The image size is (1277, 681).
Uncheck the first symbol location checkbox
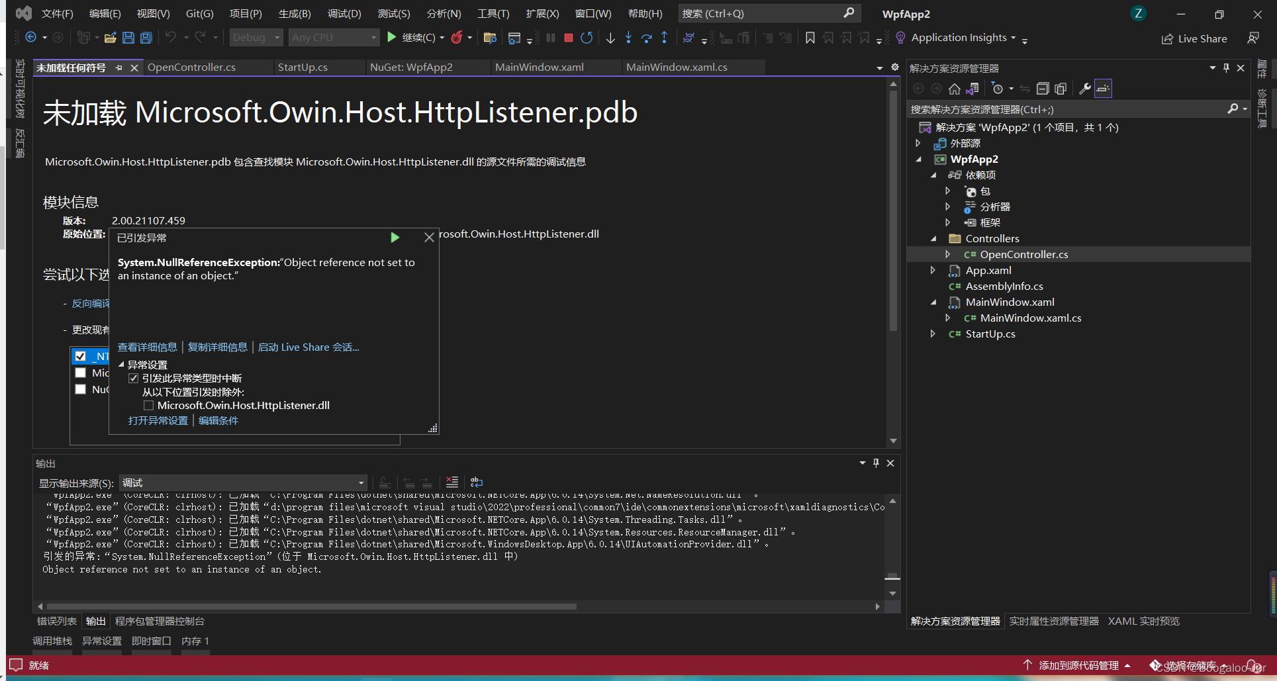coord(81,356)
